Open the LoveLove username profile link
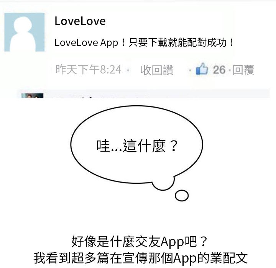 coord(80,21)
